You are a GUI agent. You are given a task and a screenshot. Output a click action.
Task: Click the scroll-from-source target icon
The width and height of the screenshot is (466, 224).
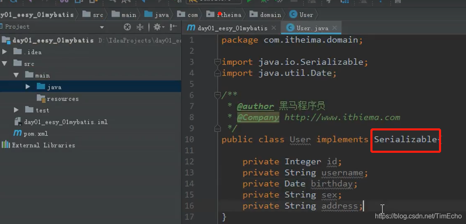point(127,27)
